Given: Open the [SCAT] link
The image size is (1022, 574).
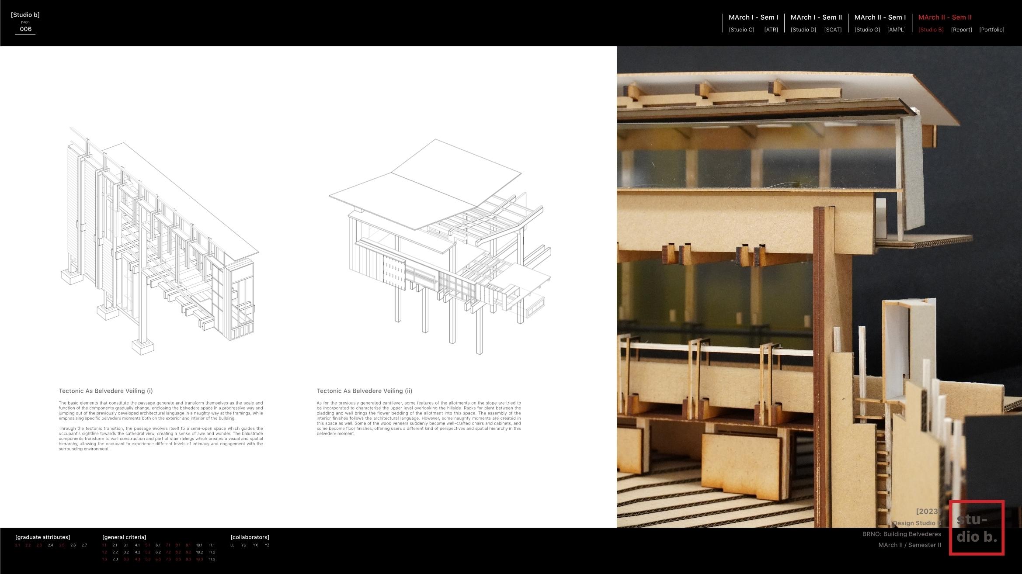Looking at the screenshot, I should coord(833,30).
